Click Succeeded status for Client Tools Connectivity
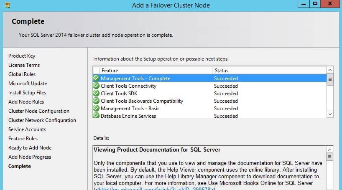The height and width of the screenshot is (190, 342). click(226, 86)
